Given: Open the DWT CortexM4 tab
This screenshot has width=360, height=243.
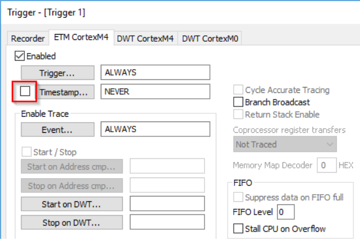Looking at the screenshot, I should 145,39.
